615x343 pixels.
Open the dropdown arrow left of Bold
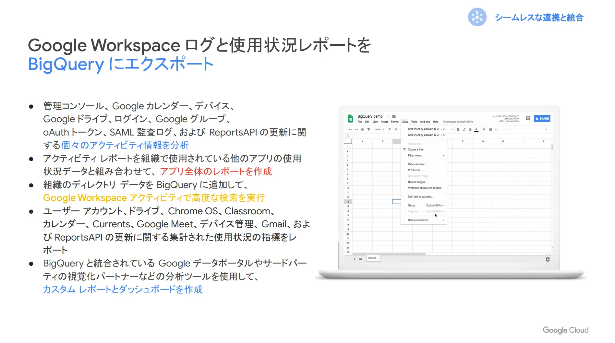tap(452, 129)
